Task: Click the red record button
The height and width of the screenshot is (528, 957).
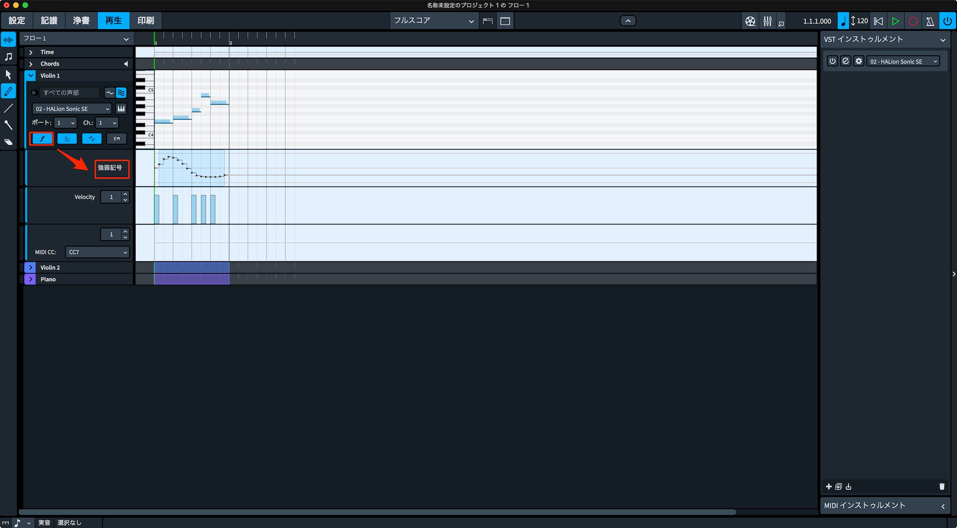Action: [913, 21]
